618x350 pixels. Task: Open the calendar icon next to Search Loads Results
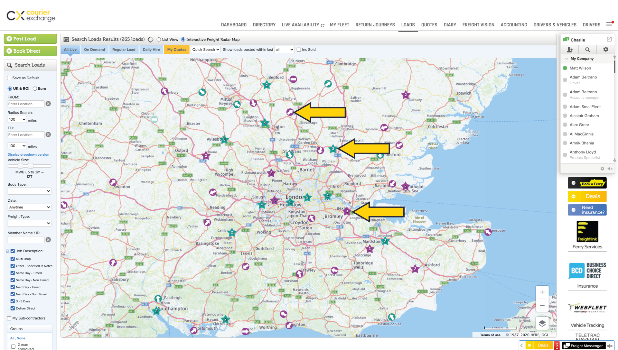pos(66,39)
